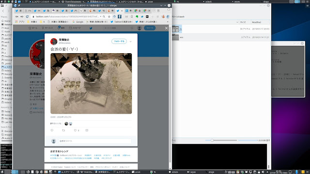Click the first liker's avatar
This screenshot has height=174, width=310.
[x=66, y=124]
